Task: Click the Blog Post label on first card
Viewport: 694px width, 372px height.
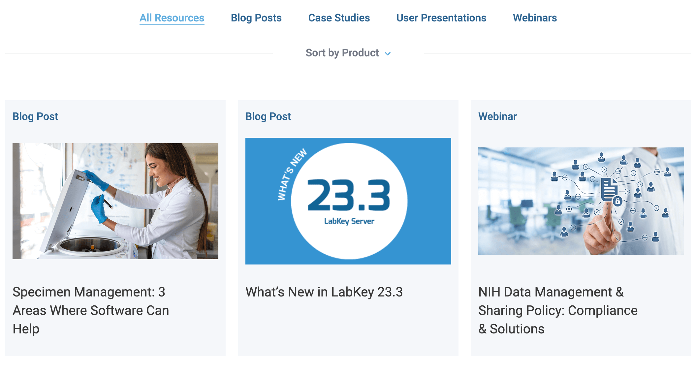Action: point(35,116)
